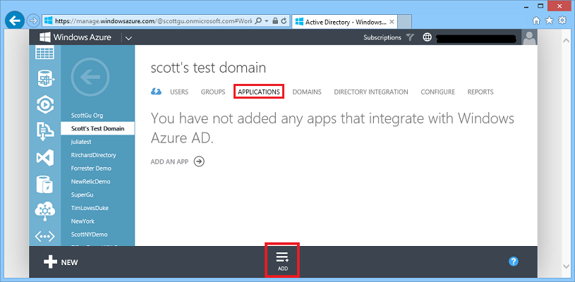575x282 pixels.
Task: Switch to the DOMAINS tab
Action: pyautogui.click(x=307, y=92)
